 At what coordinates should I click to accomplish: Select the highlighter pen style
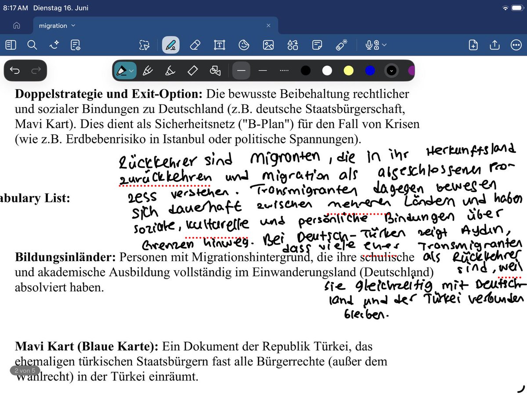pyautogui.click(x=170, y=70)
